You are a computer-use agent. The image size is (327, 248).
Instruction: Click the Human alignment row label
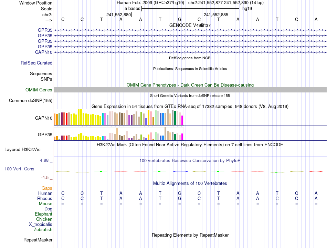tap(45, 193)
